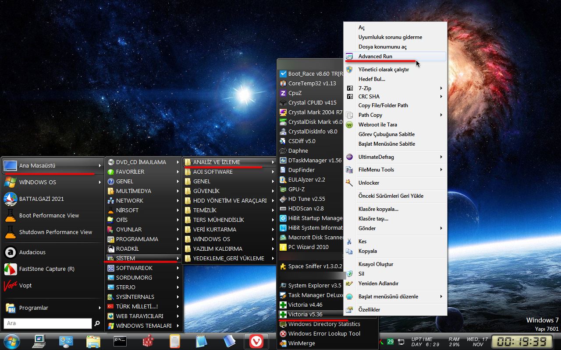Image resolution: width=561 pixels, height=350 pixels.
Task: Click the UltimateDefrag globe icon
Action: pyautogui.click(x=349, y=157)
